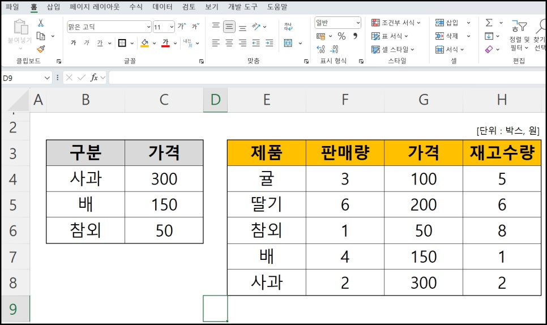Increase font size with 가^ icon
This screenshot has height=325, width=547.
click(x=182, y=26)
